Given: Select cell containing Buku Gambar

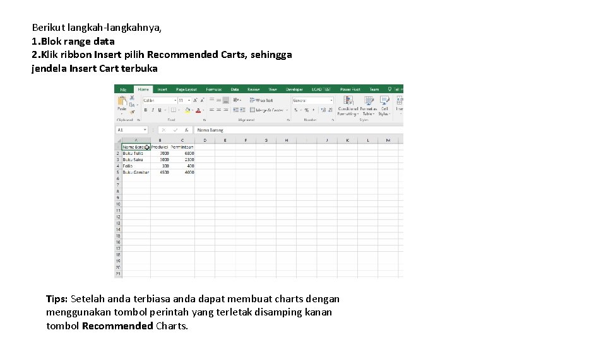Looking at the screenshot, I should (x=136, y=172).
